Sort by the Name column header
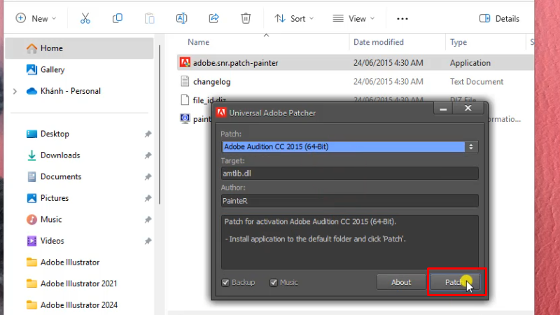560x315 pixels. [x=198, y=42]
